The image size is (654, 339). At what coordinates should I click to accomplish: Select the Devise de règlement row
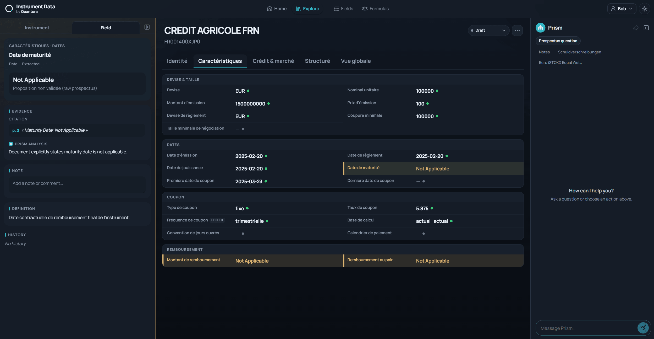coord(252,116)
